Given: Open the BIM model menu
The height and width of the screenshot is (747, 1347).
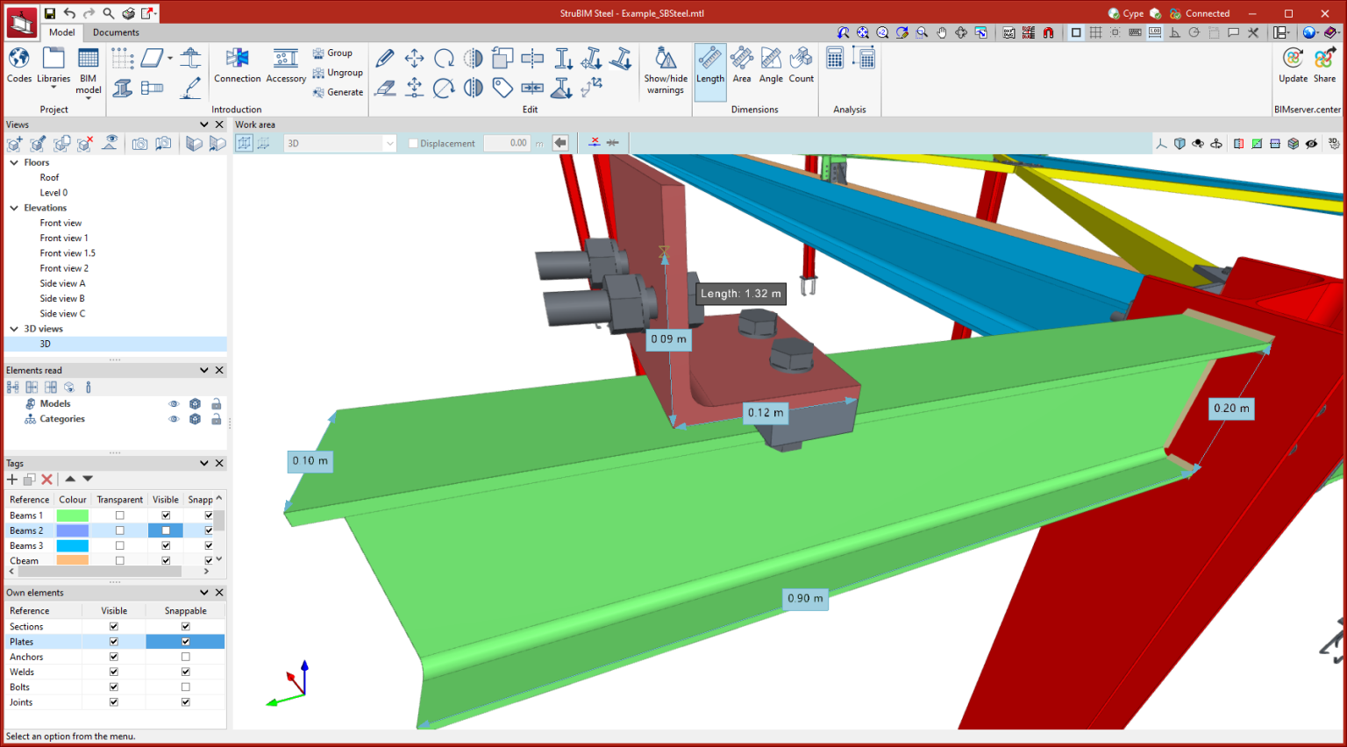Looking at the screenshot, I should 89,72.
